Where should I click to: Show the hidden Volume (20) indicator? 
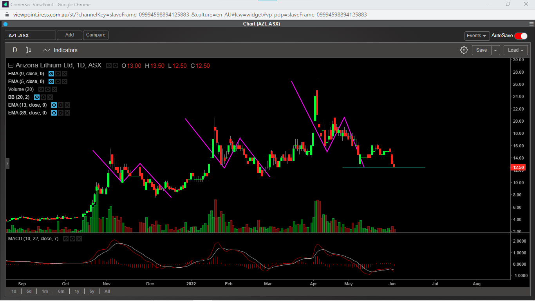click(41, 89)
